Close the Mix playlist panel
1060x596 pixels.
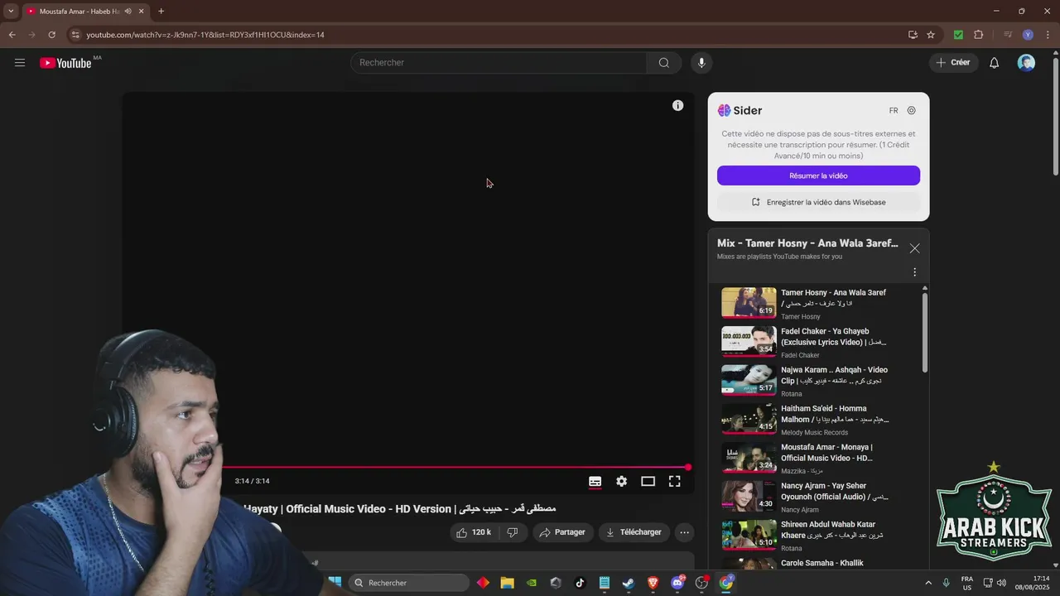click(x=914, y=248)
